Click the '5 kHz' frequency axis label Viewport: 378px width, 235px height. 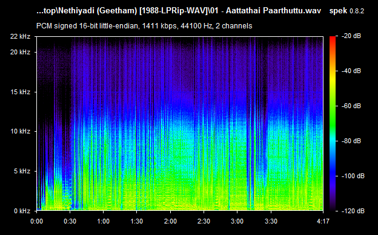point(22,171)
